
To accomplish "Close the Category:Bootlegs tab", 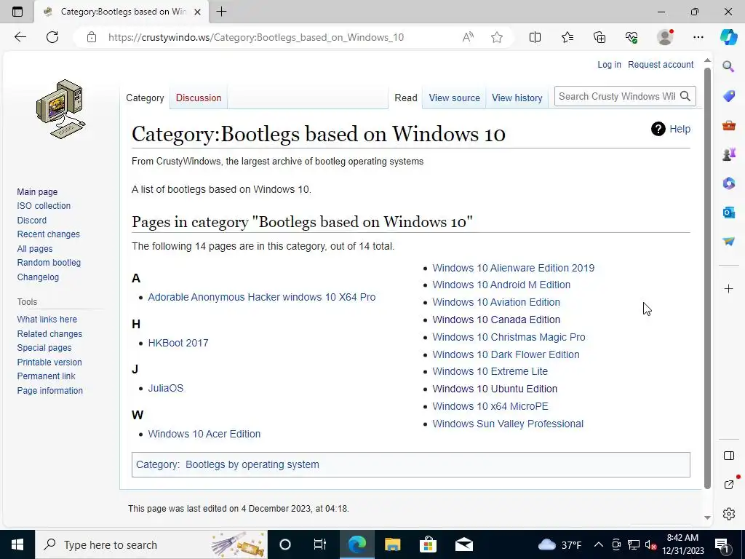I will click(x=198, y=12).
